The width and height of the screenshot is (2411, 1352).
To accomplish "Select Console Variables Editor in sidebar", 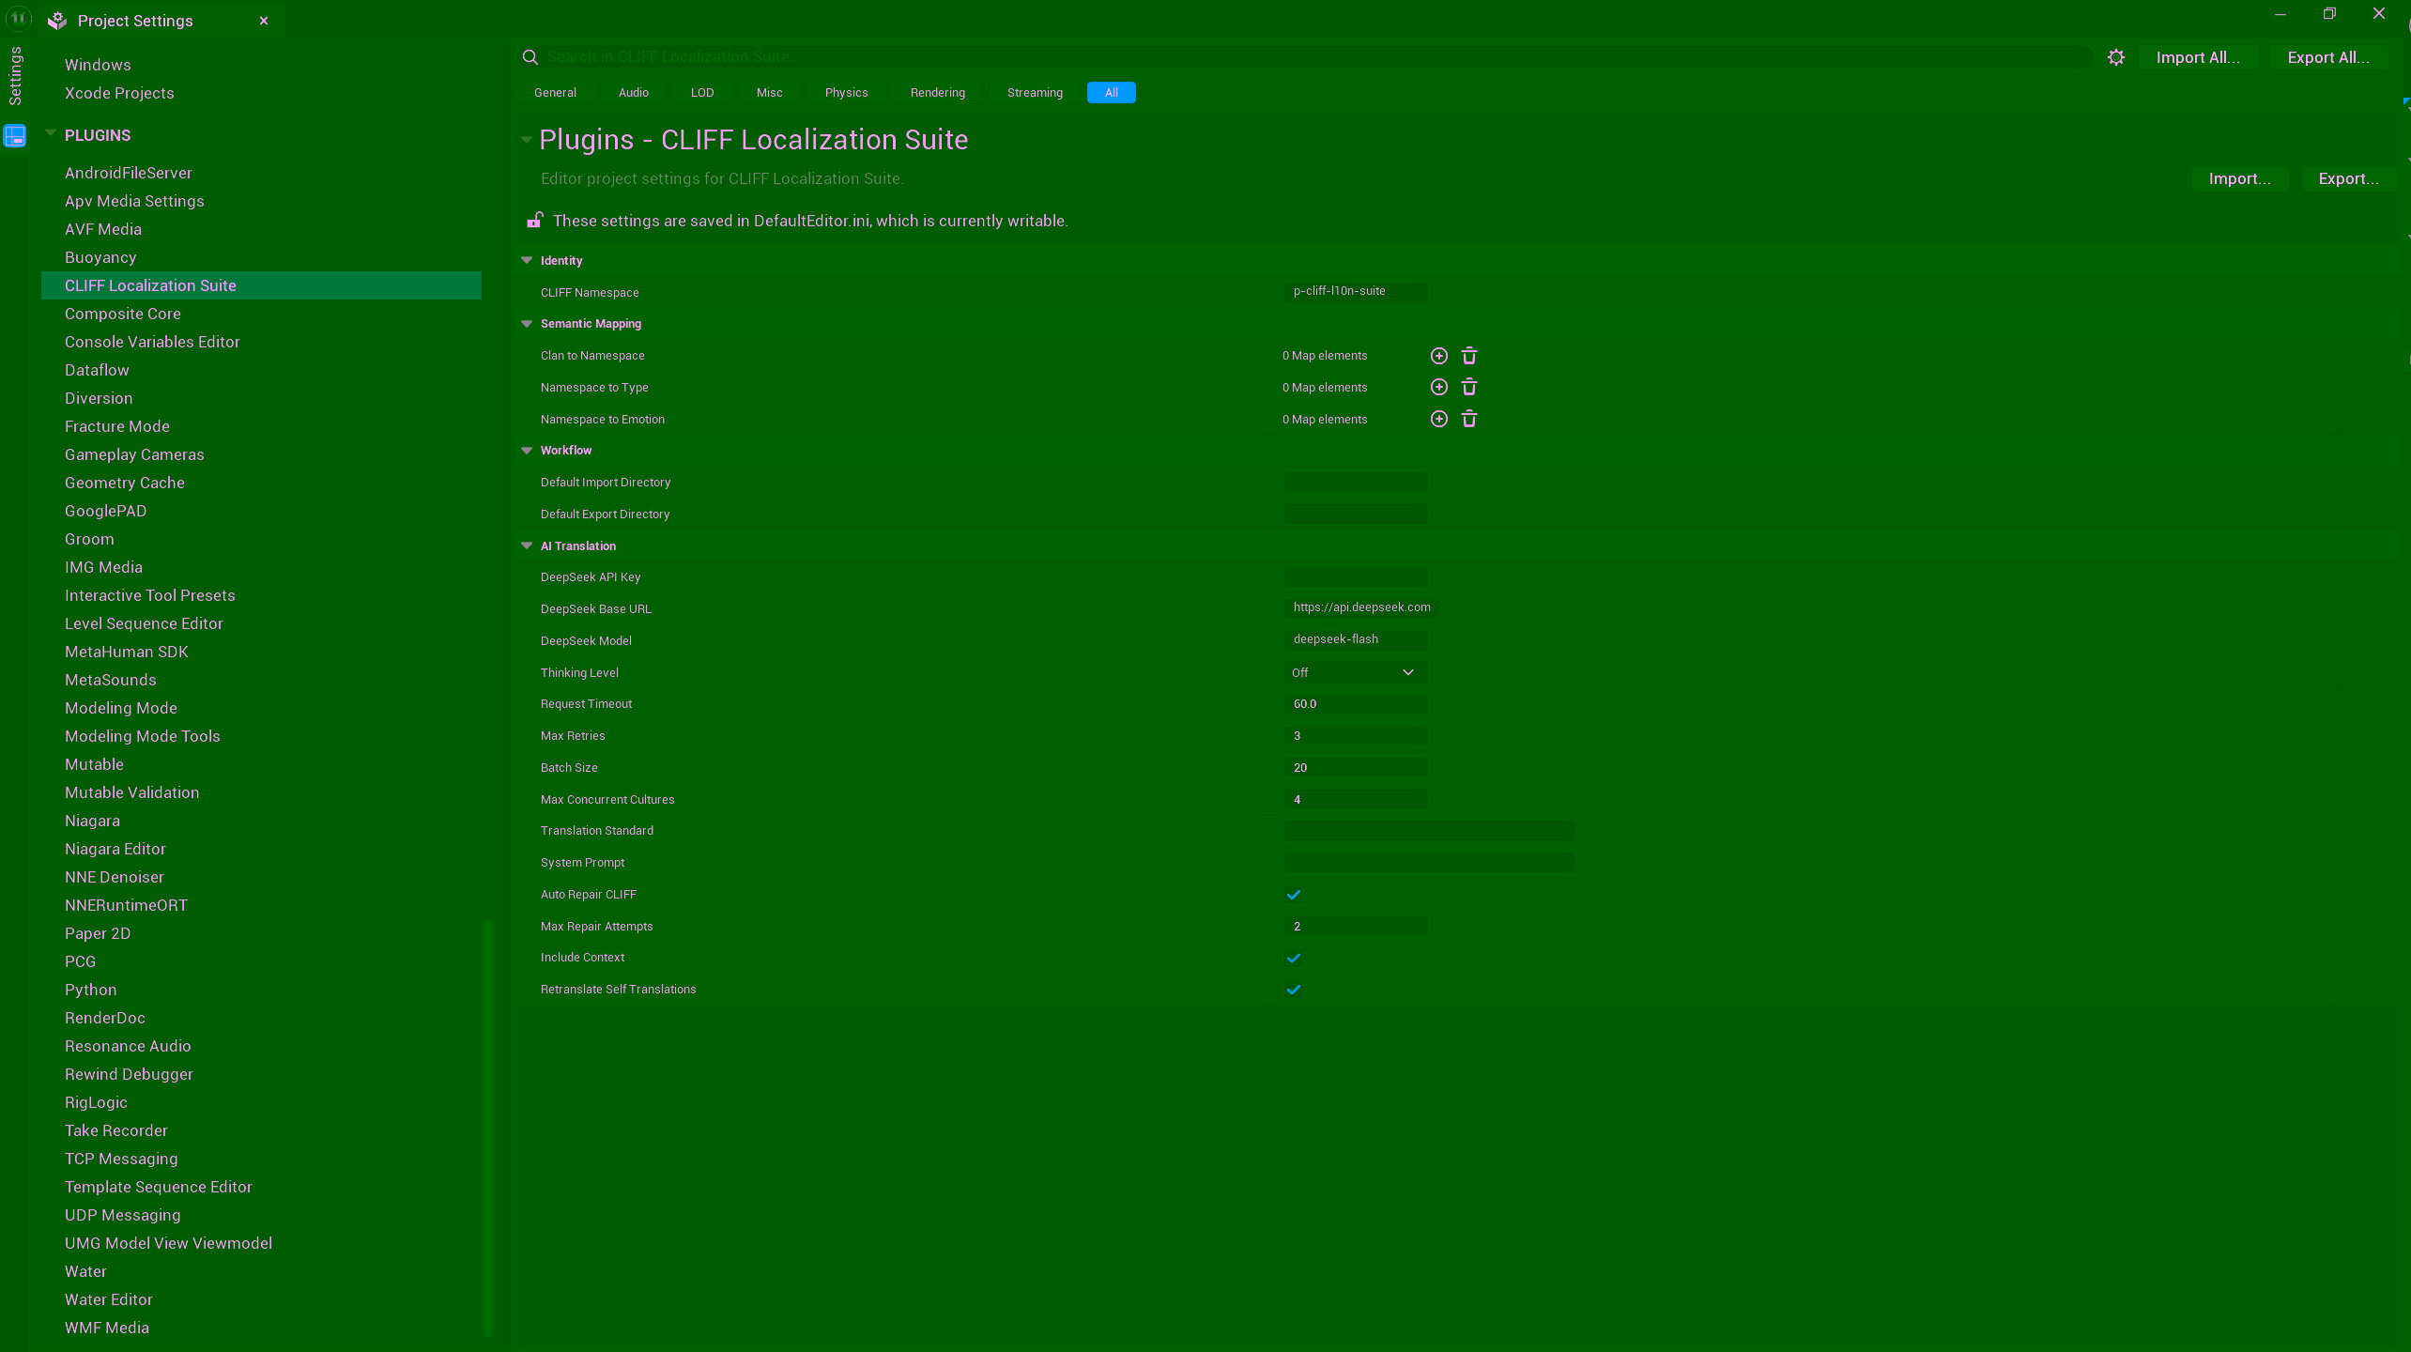I will [x=152, y=342].
